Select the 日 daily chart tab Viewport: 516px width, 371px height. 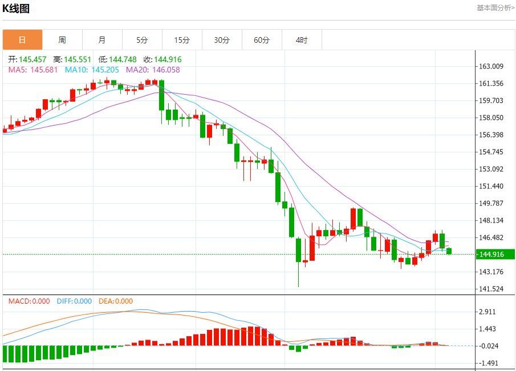point(22,40)
